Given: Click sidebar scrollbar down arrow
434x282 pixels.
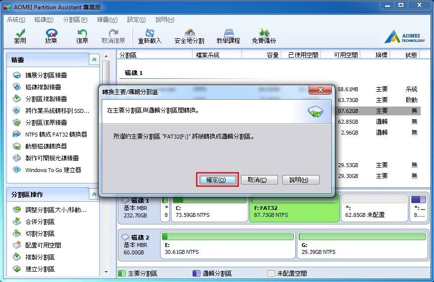Looking at the screenshot, I should [x=106, y=273].
